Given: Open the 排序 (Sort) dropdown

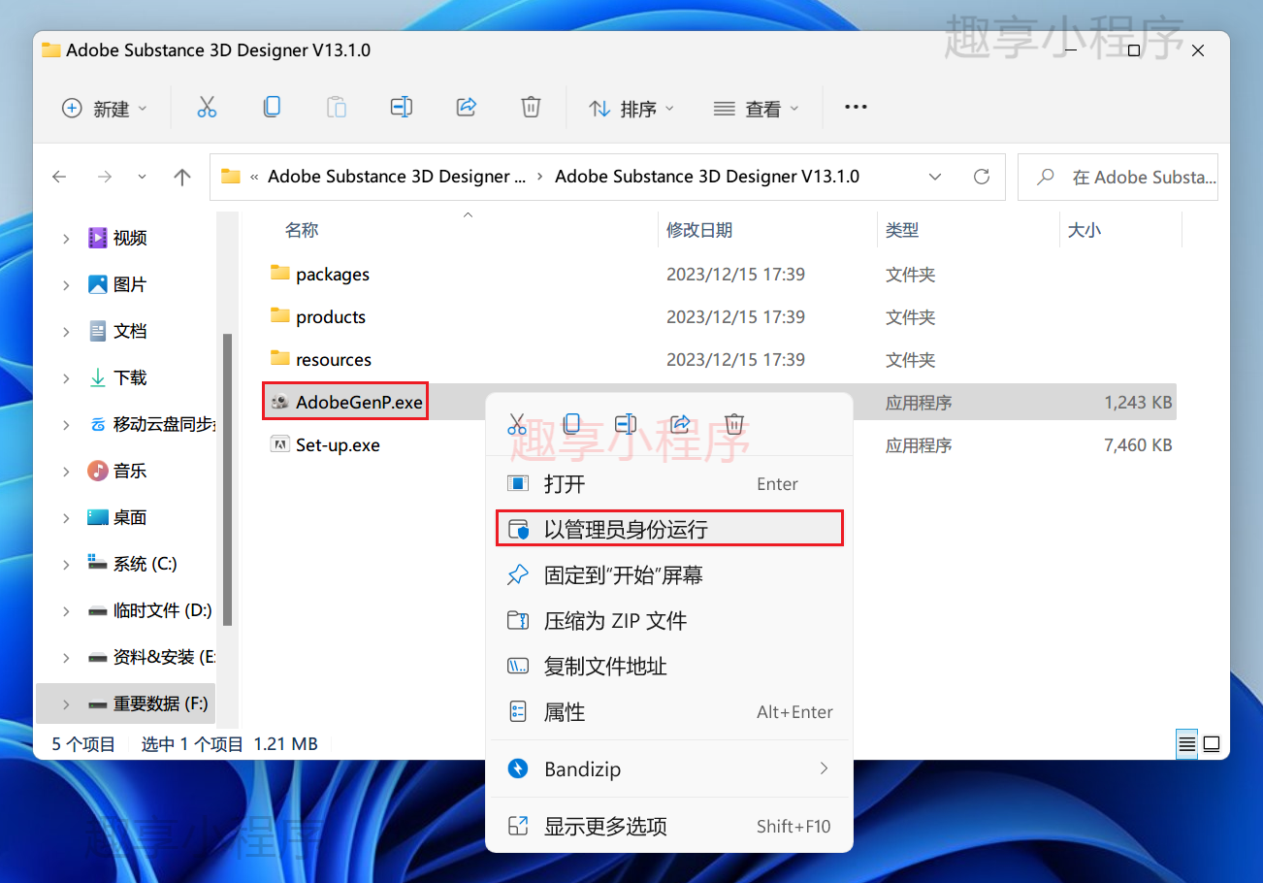Looking at the screenshot, I should [631, 109].
